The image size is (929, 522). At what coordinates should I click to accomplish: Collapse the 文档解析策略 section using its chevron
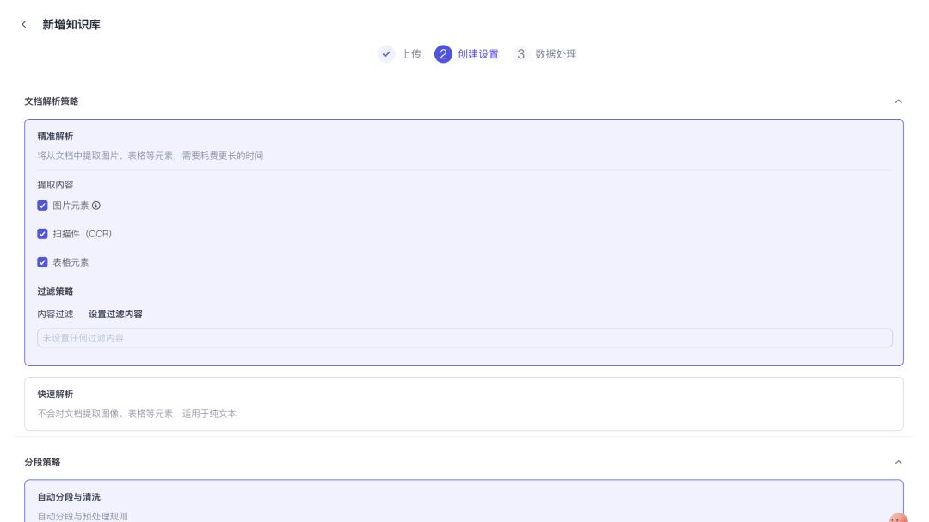898,101
